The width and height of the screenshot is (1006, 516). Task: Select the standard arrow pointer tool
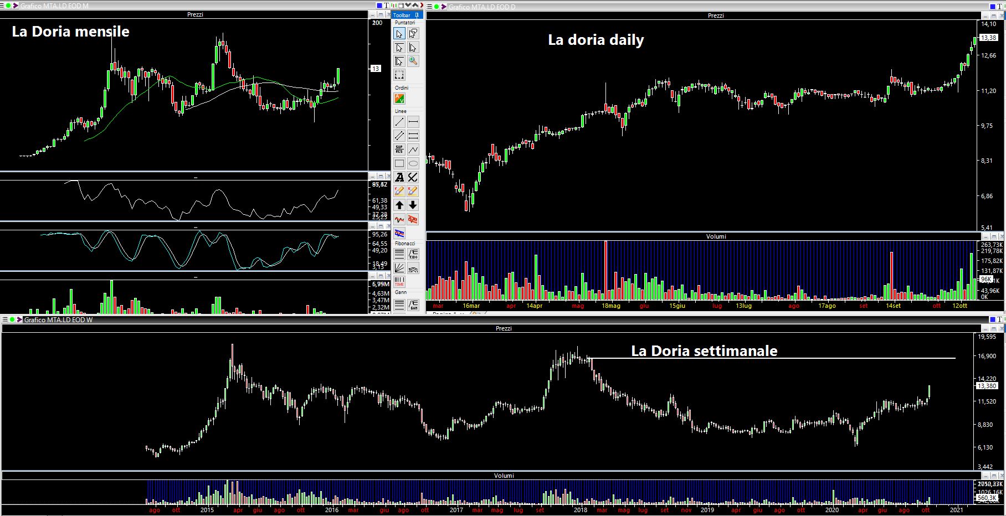point(399,34)
